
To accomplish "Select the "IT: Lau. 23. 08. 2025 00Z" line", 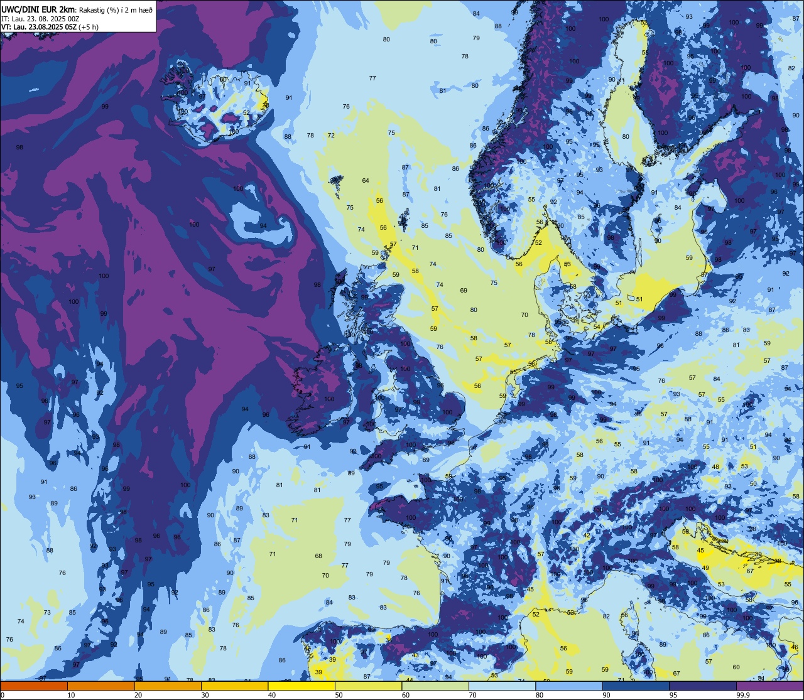I will (x=40, y=19).
